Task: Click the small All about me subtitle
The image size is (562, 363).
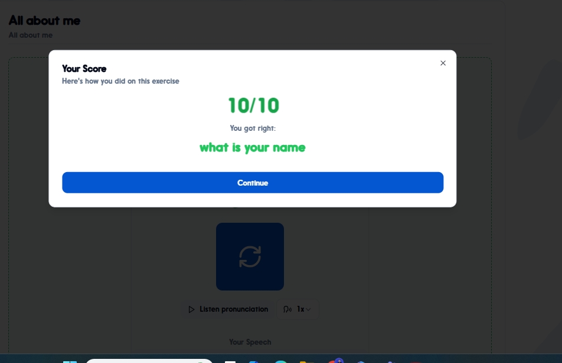Action: click(31, 35)
